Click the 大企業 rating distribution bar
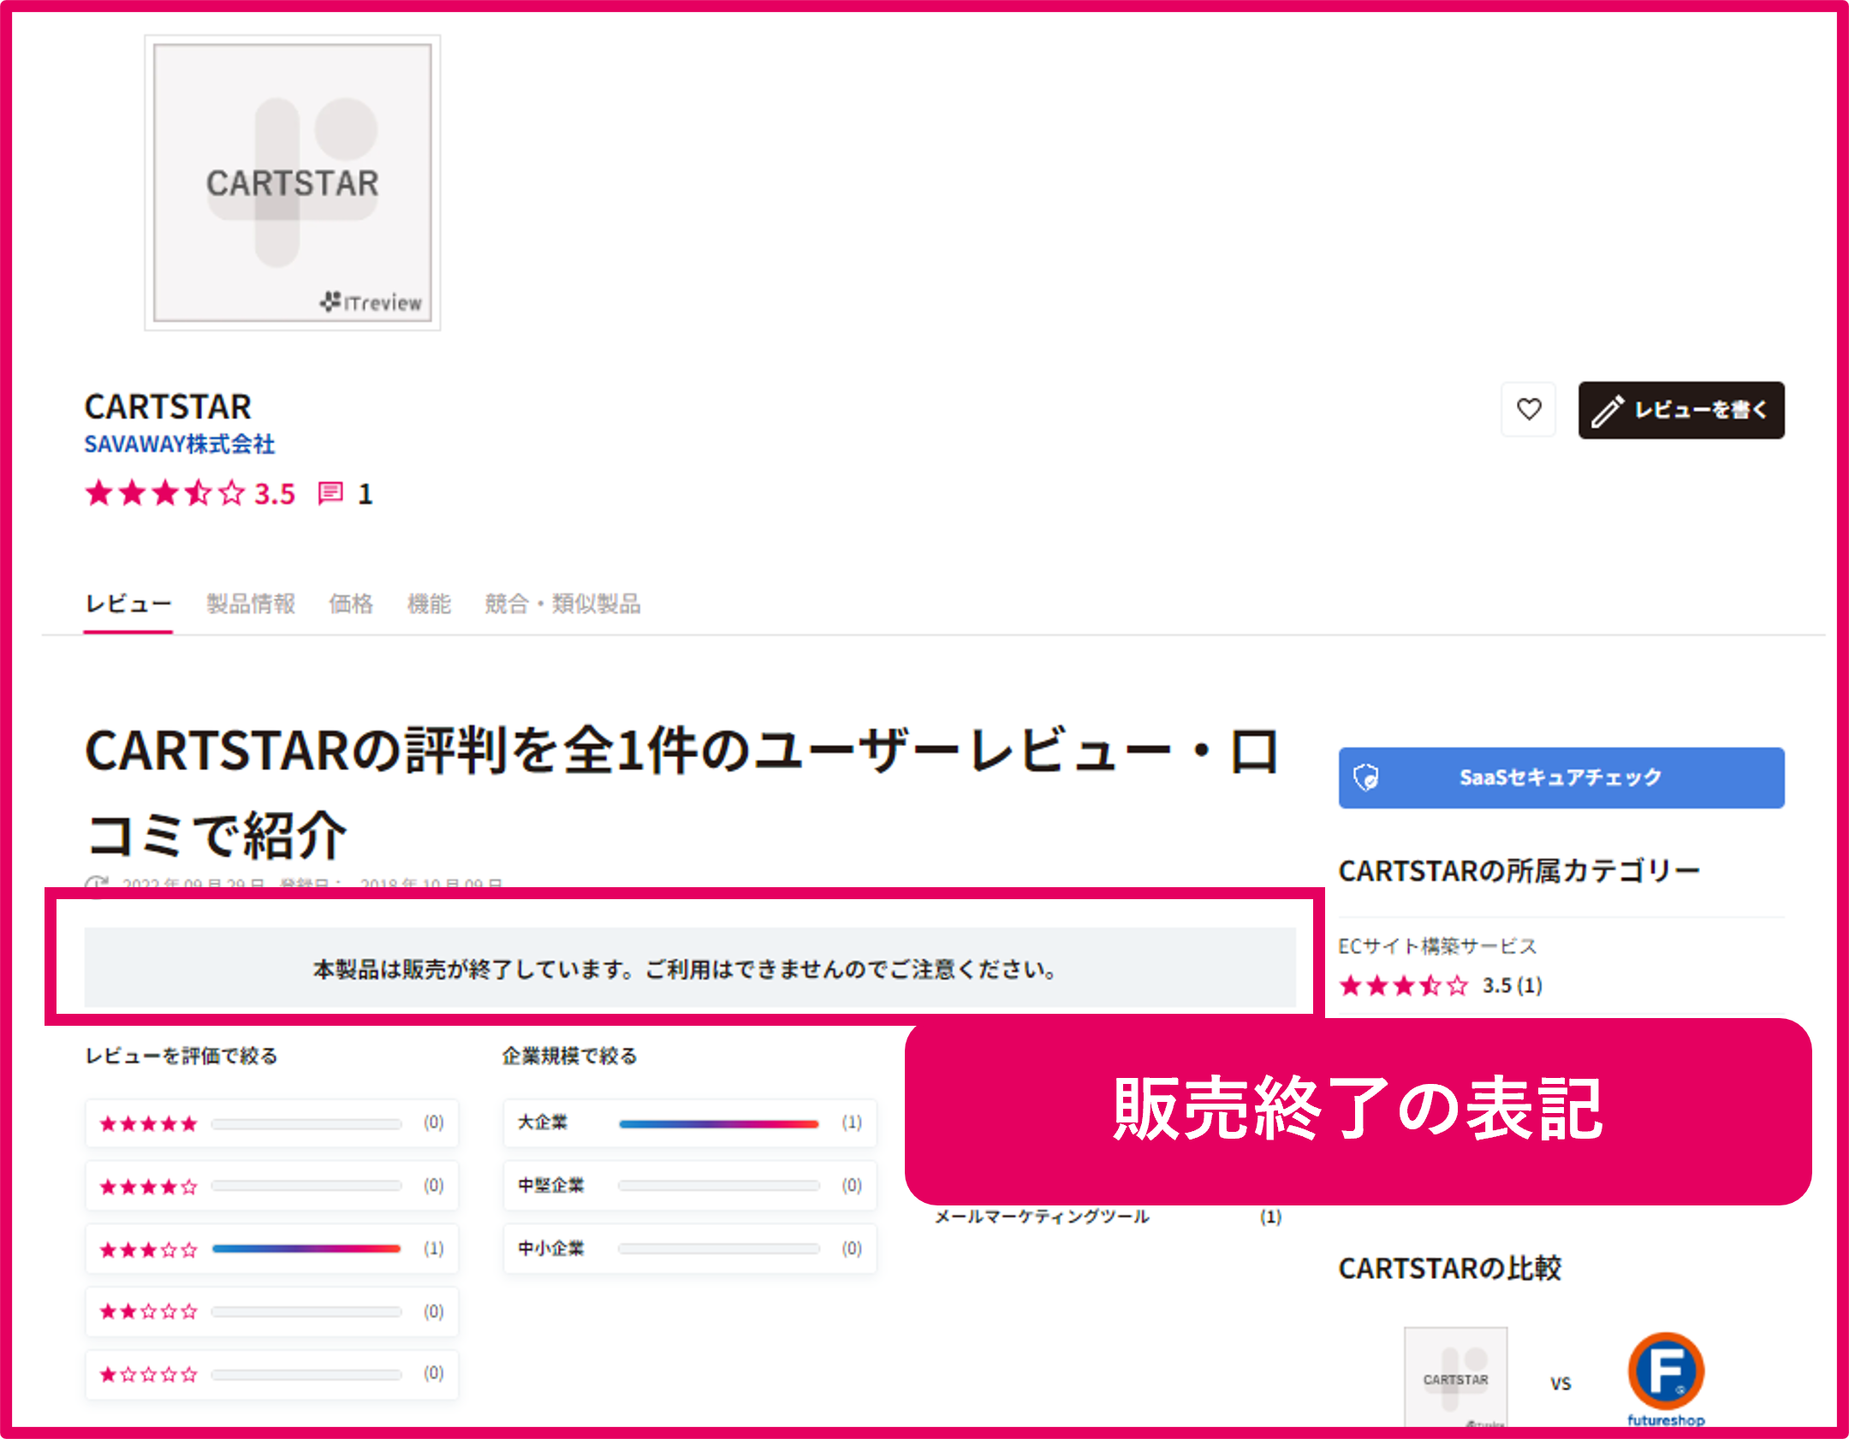Screen dimensions: 1849x1439 pyautogui.click(x=719, y=1123)
